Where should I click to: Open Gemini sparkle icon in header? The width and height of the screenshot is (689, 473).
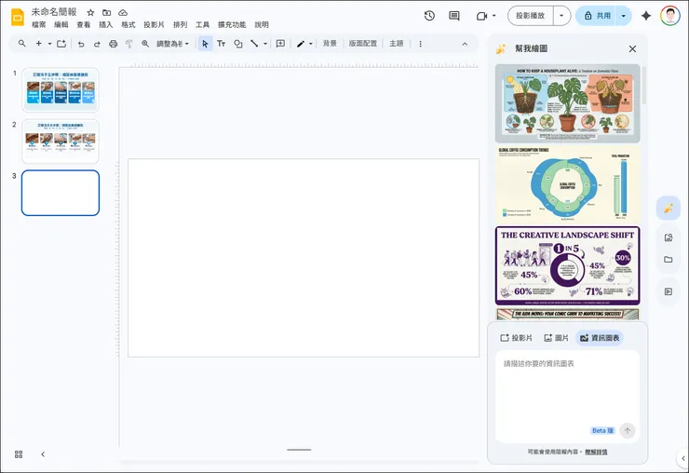coord(645,16)
